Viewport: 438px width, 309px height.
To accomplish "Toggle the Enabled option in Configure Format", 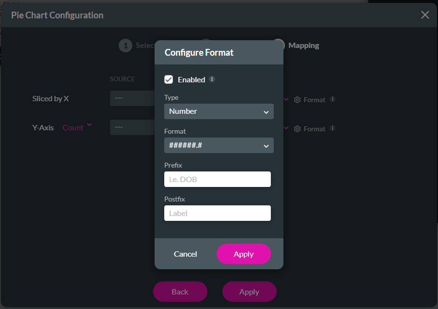I will click(x=169, y=79).
